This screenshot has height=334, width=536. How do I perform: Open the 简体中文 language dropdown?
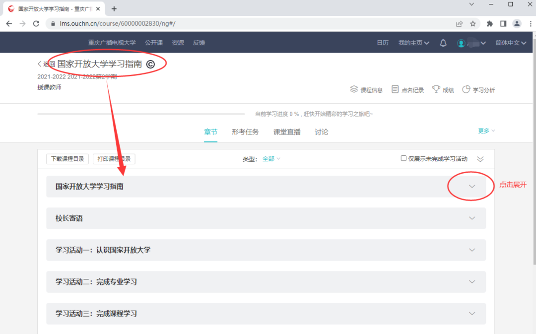[511, 43]
